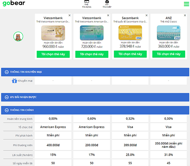Click the 31.8% interest rate cell
This screenshot has width=190, height=166.
[x=168, y=155]
